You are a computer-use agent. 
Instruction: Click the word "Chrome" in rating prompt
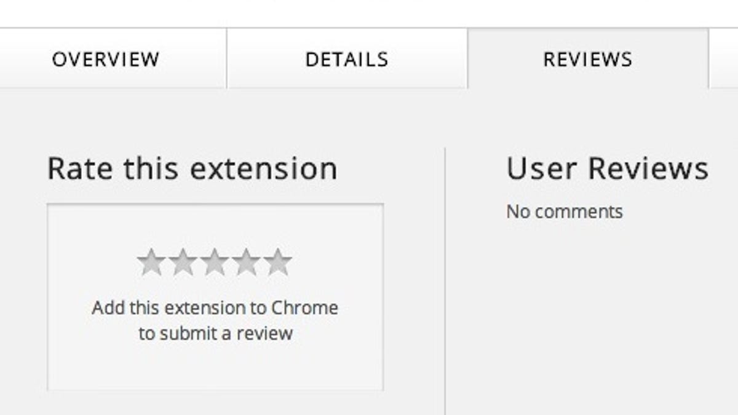306,307
